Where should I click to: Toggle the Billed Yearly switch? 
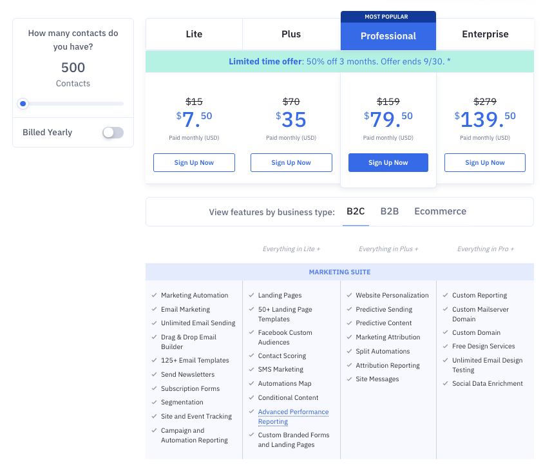(113, 133)
